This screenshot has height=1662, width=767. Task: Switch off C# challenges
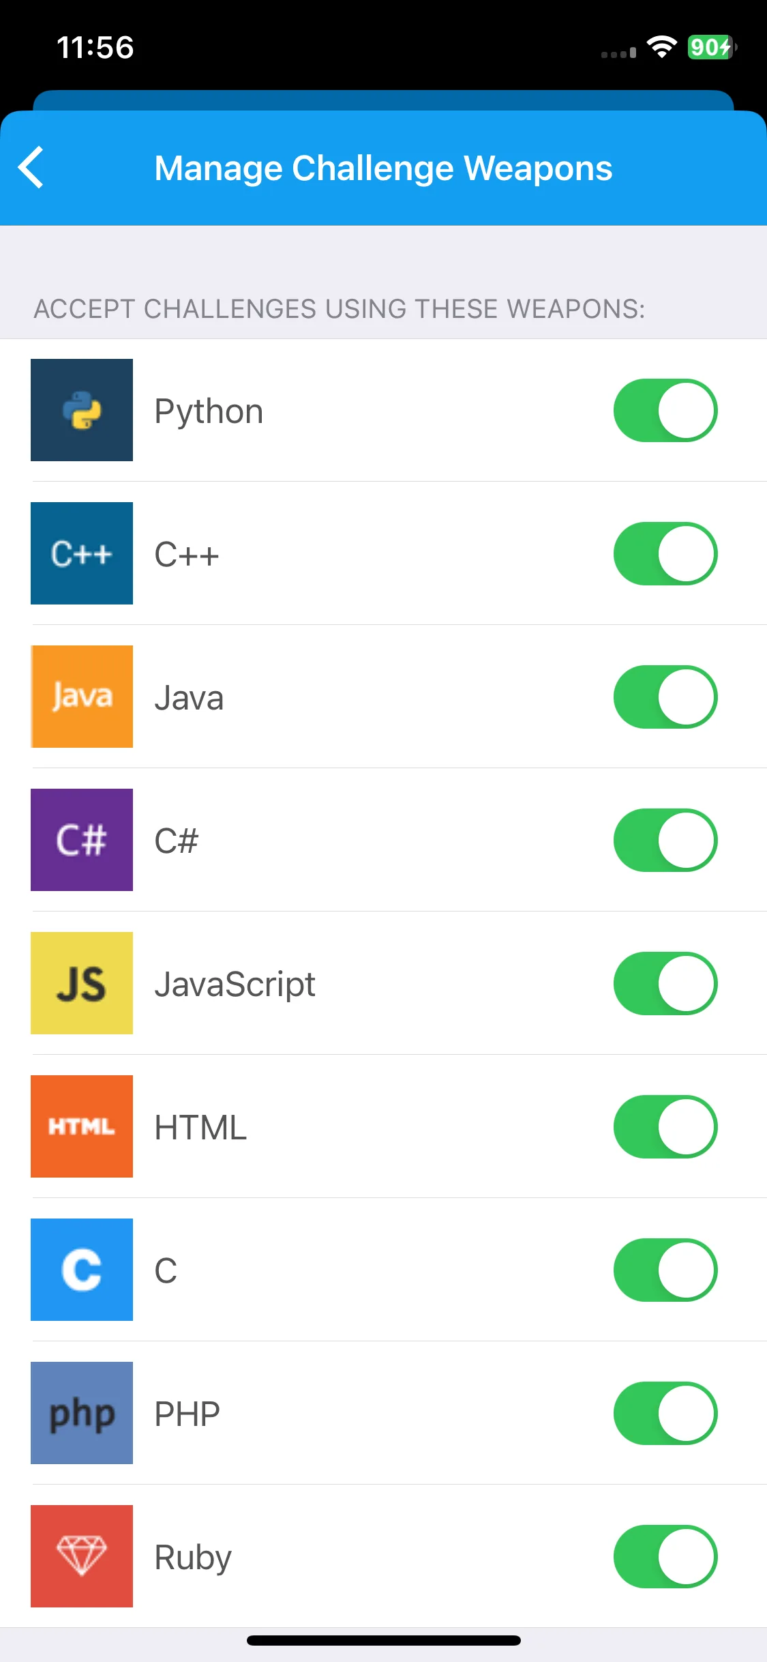coord(665,840)
